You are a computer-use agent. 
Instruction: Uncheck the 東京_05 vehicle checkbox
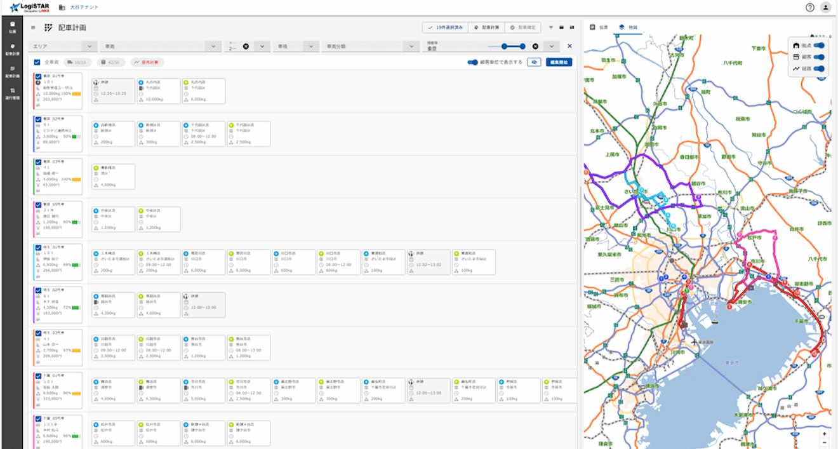pos(38,204)
